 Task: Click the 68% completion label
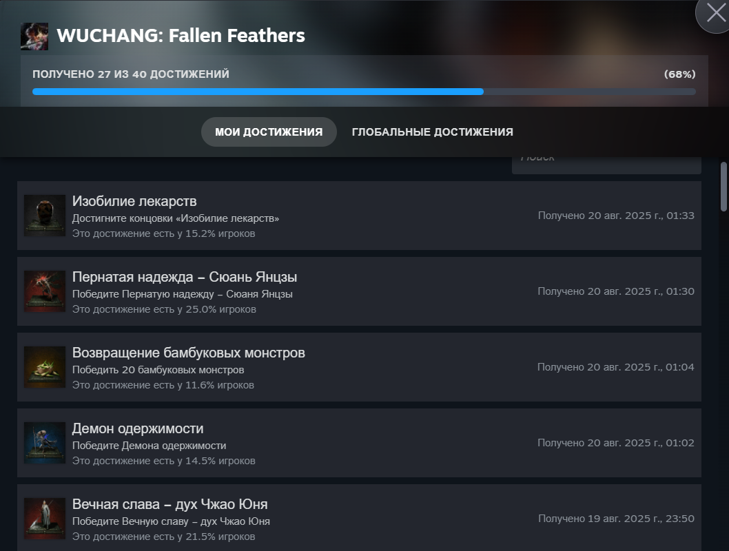[679, 74]
